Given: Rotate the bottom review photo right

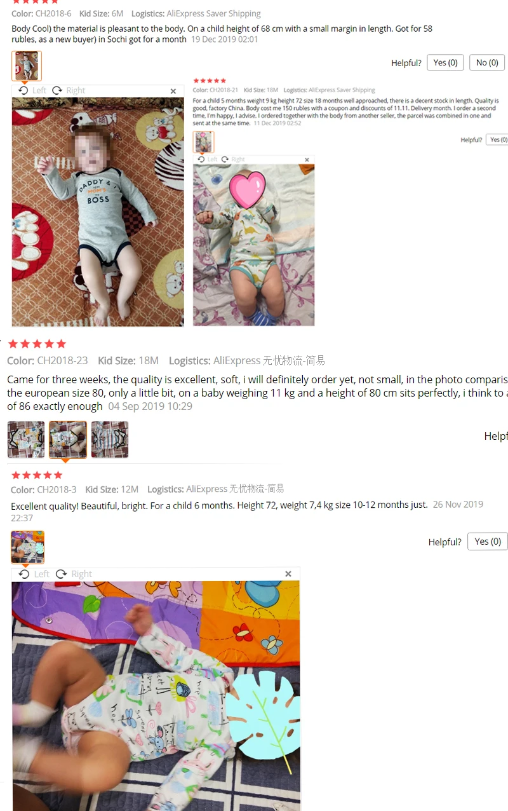Looking at the screenshot, I should tap(74, 574).
